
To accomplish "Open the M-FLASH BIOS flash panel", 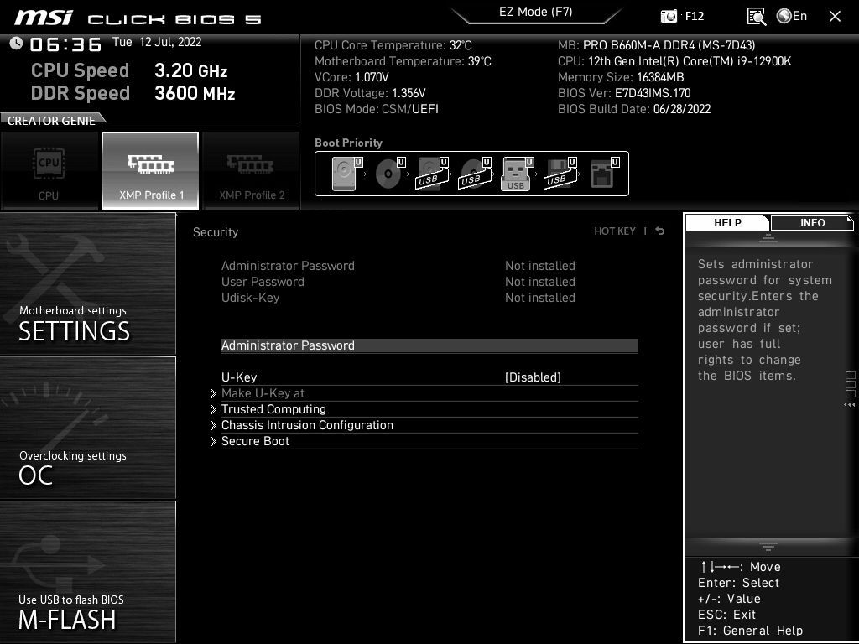I will coord(87,572).
